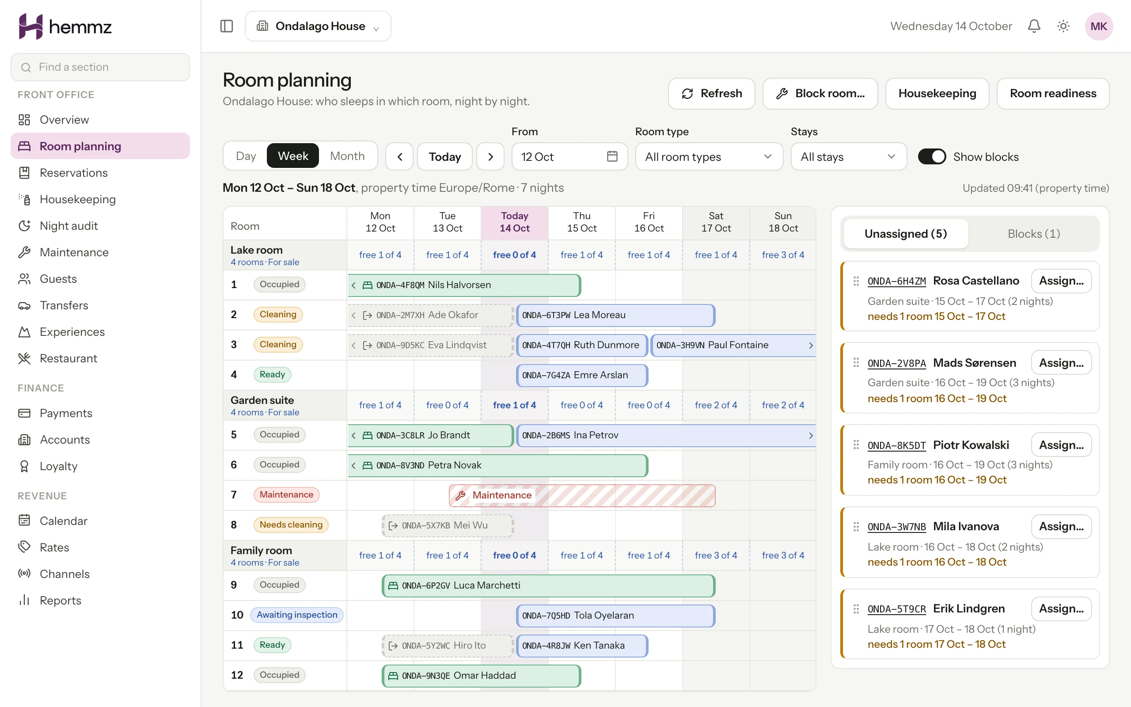Viewport: 1131px width, 707px height.
Task: Go to previous week arrow
Action: coord(399,156)
